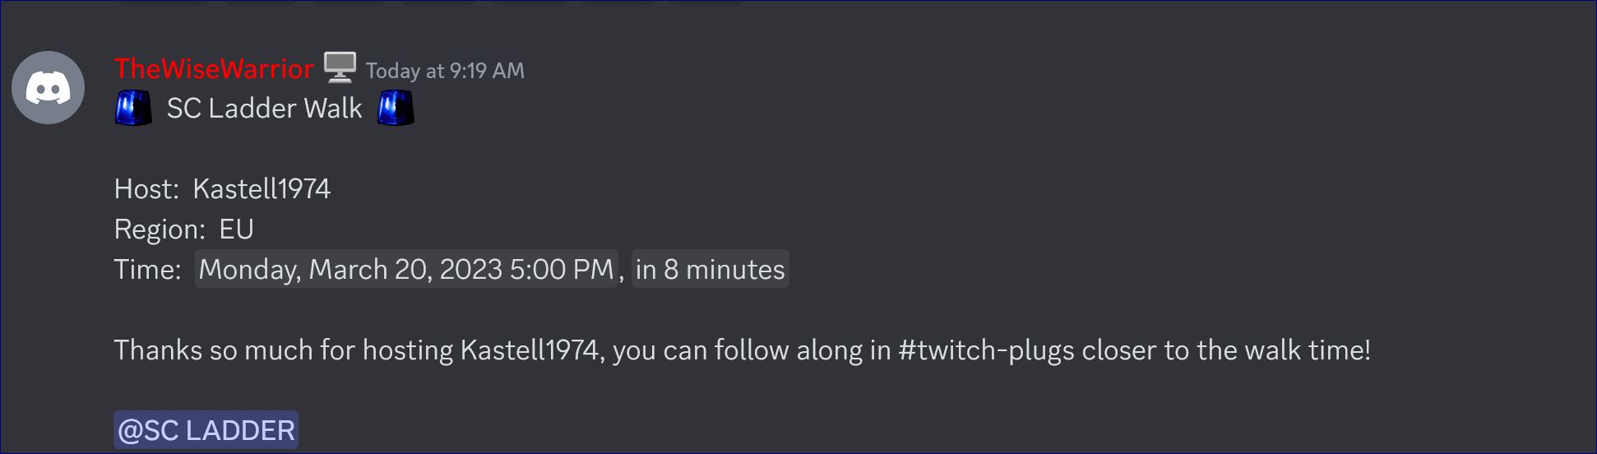Click the siren emoji after "SC Ladder Walk"

(396, 109)
